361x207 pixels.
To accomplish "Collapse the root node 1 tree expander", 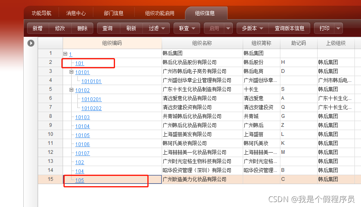I will (x=65, y=54).
